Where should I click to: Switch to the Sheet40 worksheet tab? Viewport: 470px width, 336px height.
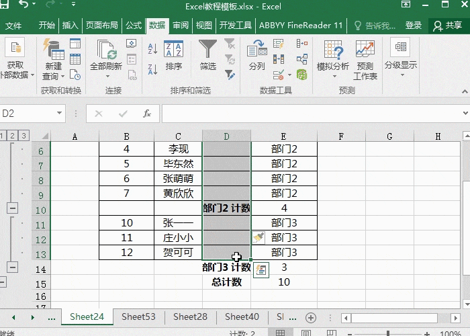point(242,317)
